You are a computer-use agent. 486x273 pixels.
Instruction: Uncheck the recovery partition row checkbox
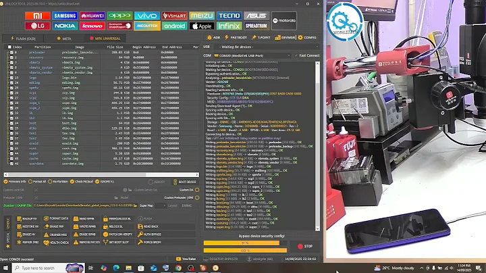pos(11,57)
